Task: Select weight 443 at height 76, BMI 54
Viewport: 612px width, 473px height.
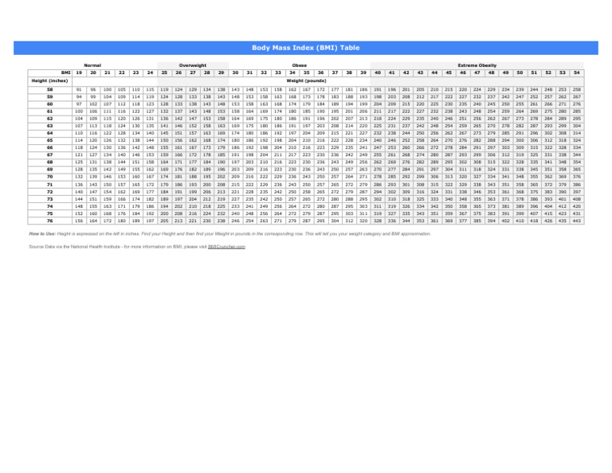Action: coord(577,221)
